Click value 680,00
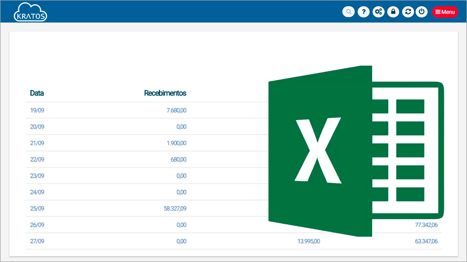This screenshot has width=467, height=262. click(178, 159)
